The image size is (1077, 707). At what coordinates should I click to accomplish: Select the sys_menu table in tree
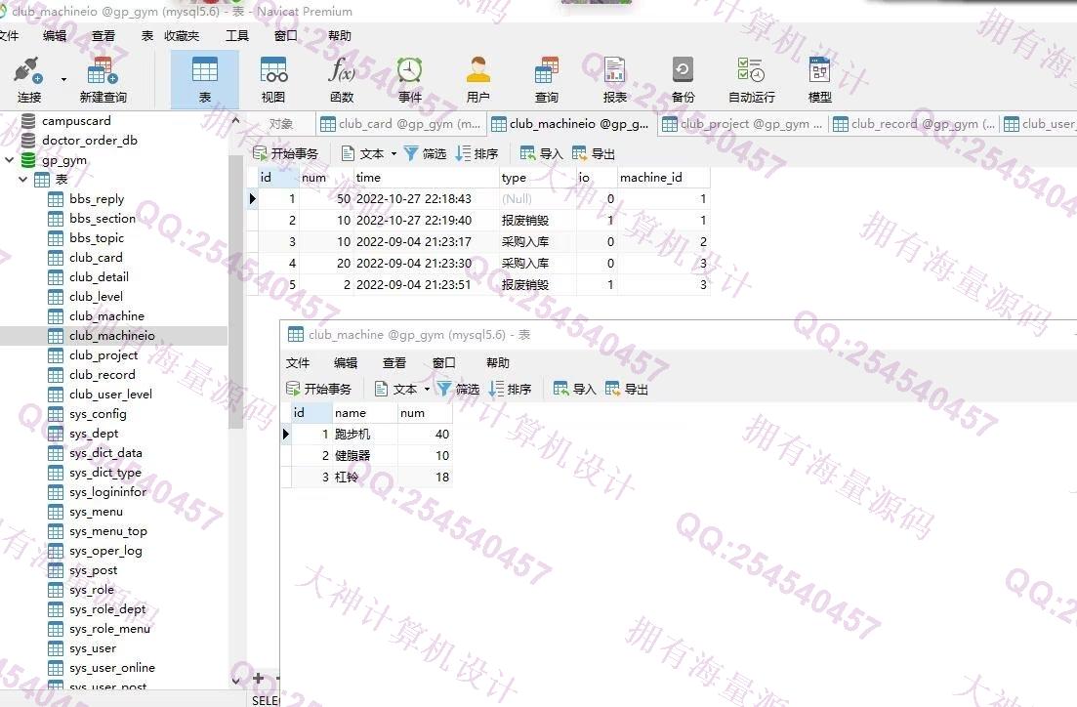(x=96, y=512)
